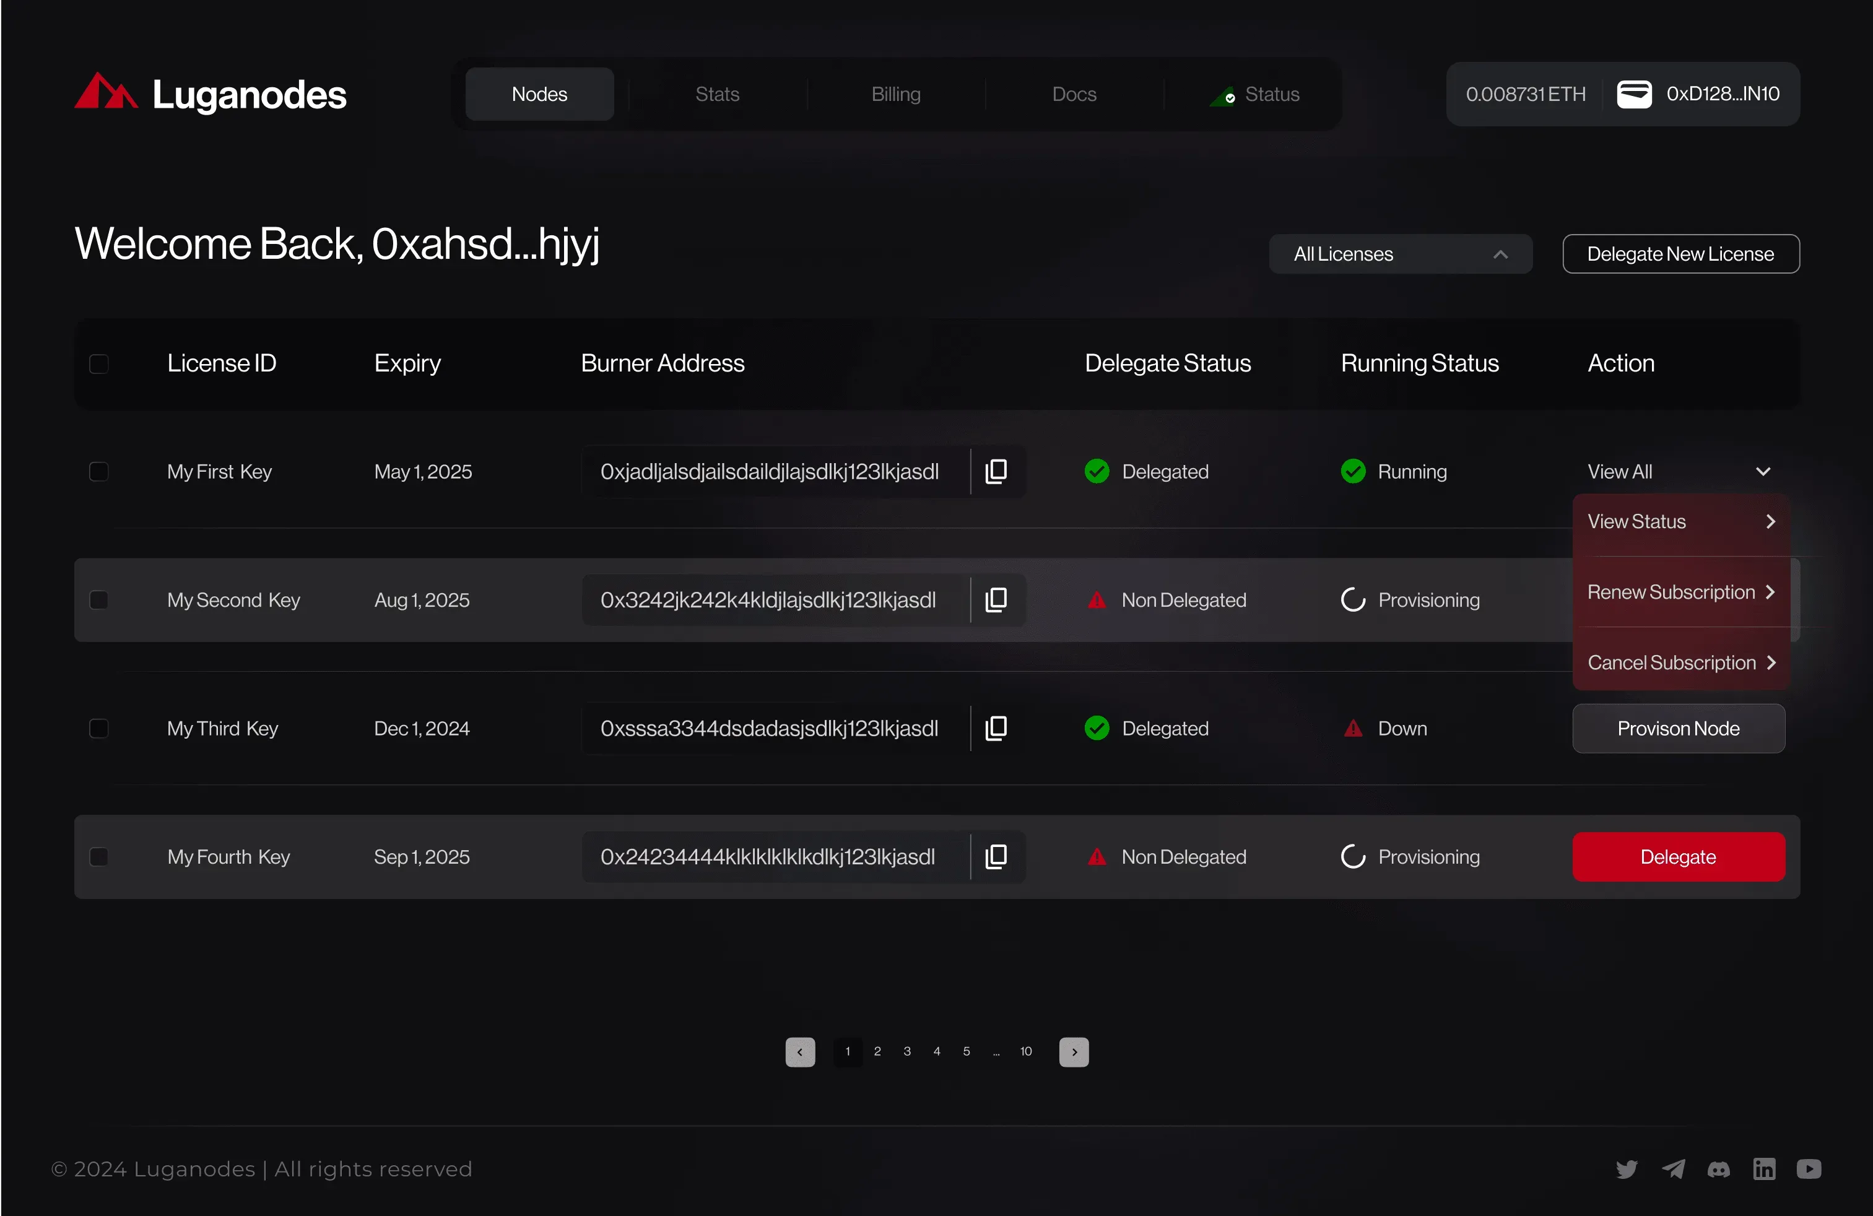Open the All Licenses dropdown
The image size is (1873, 1216).
1401,254
